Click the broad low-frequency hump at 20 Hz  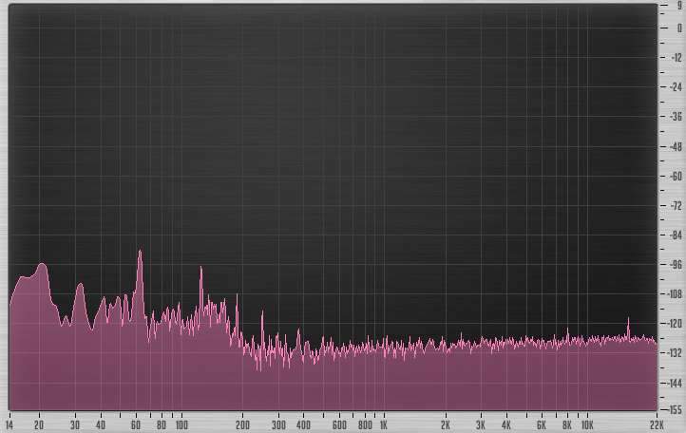tap(41, 267)
